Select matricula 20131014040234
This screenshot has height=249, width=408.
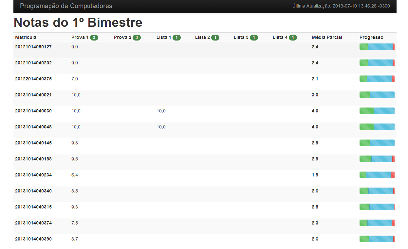click(33, 175)
